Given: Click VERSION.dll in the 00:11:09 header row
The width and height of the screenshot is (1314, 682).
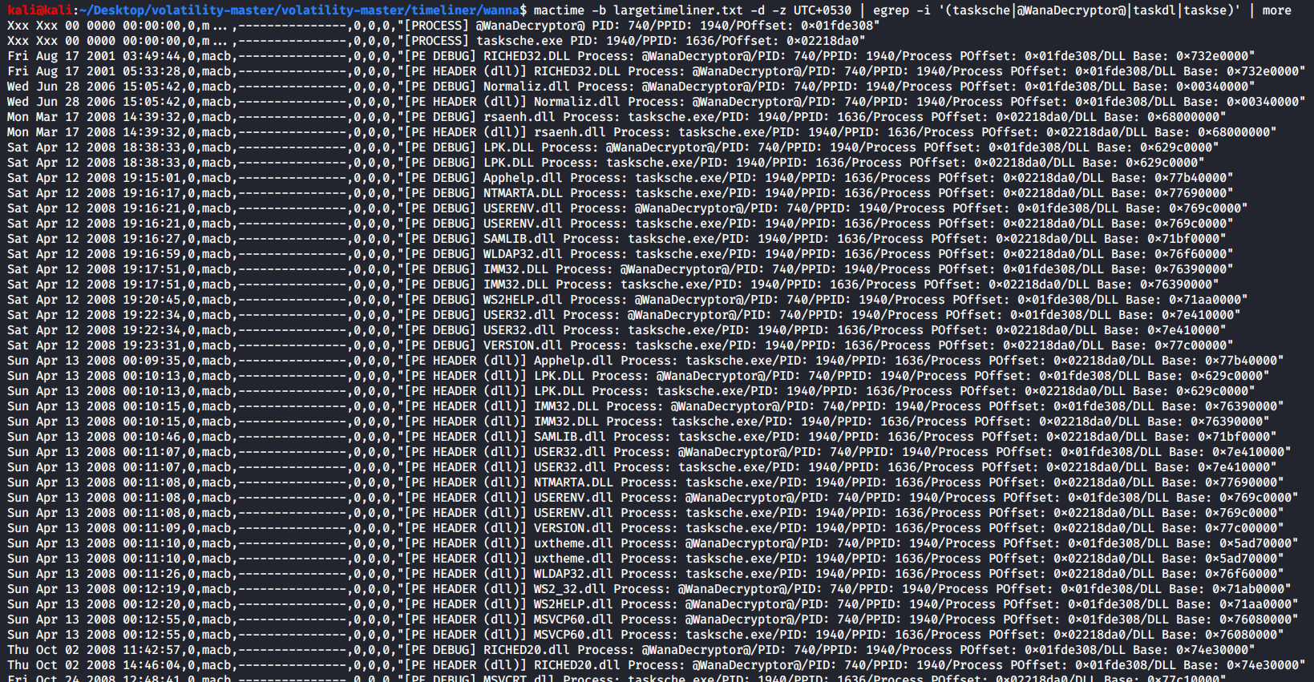Looking at the screenshot, I should (x=574, y=527).
